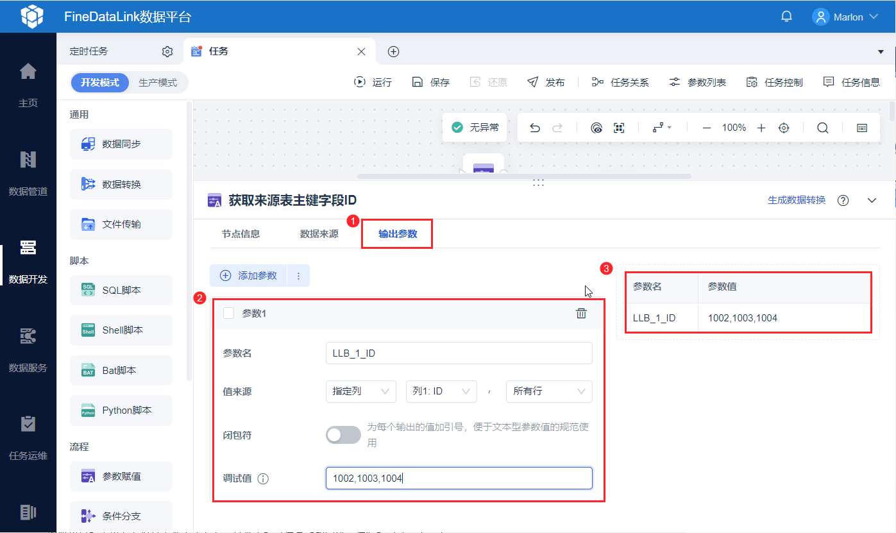Open the 任务运维 section
This screenshot has height=533, width=896.
click(28, 438)
